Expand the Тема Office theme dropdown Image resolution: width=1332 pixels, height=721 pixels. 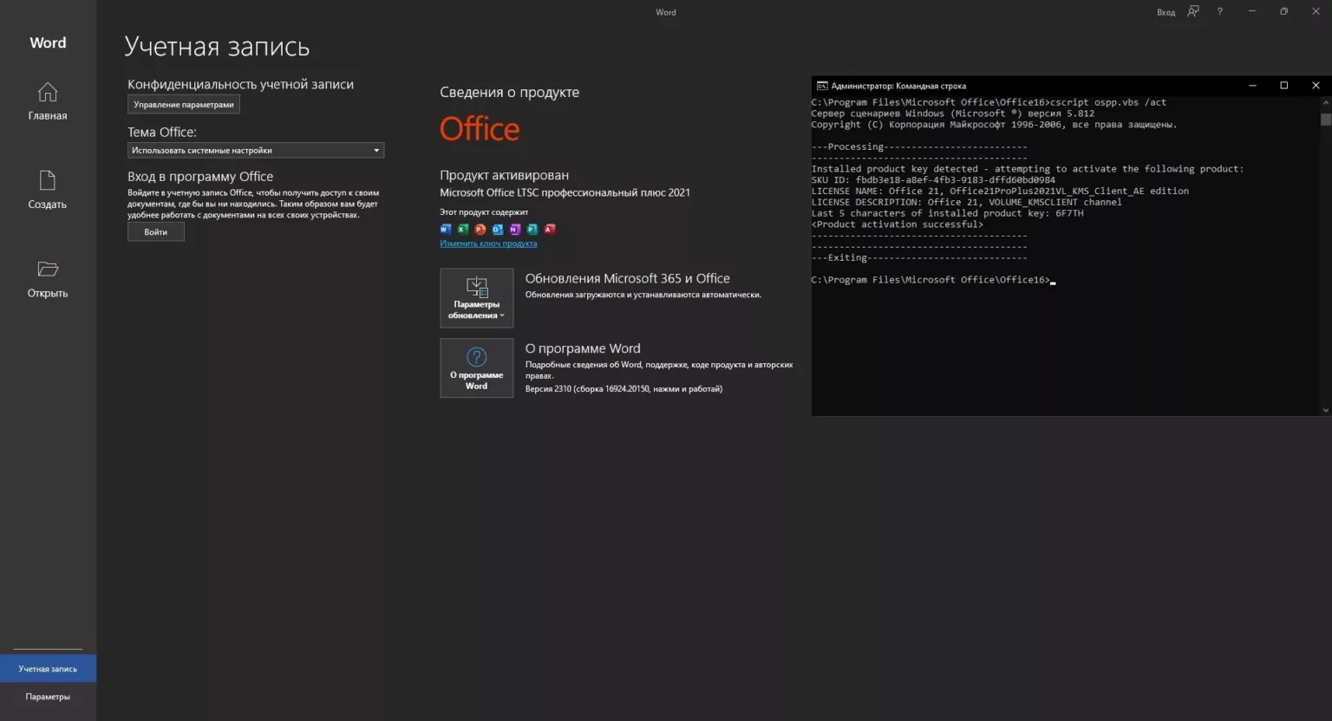click(x=256, y=151)
